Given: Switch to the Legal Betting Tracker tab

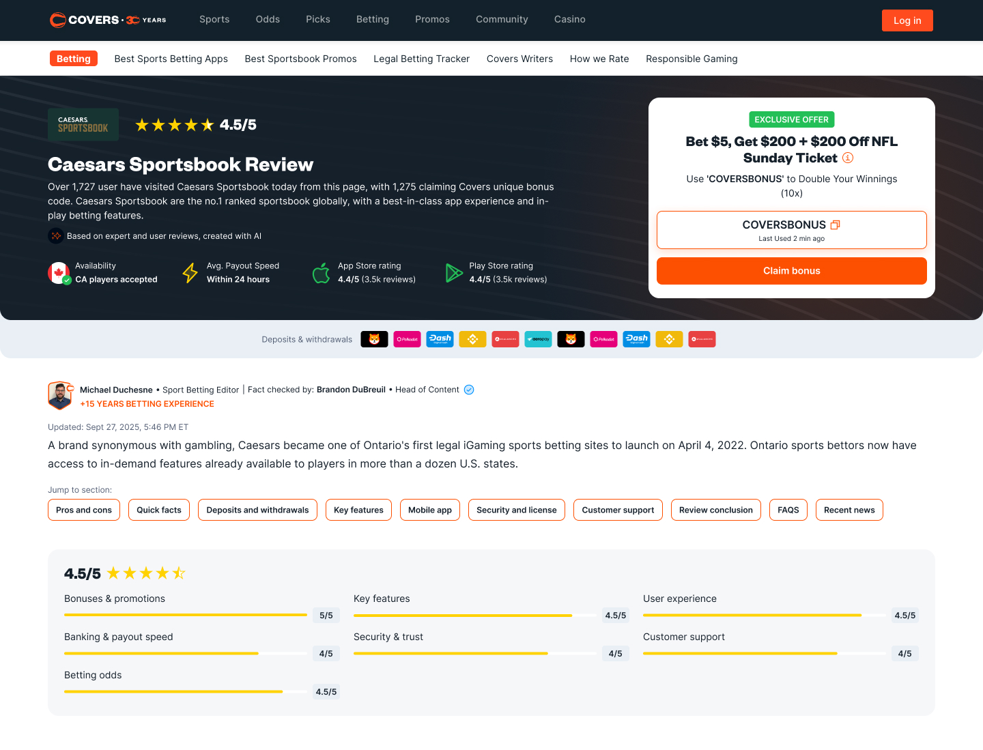Looking at the screenshot, I should tap(421, 59).
